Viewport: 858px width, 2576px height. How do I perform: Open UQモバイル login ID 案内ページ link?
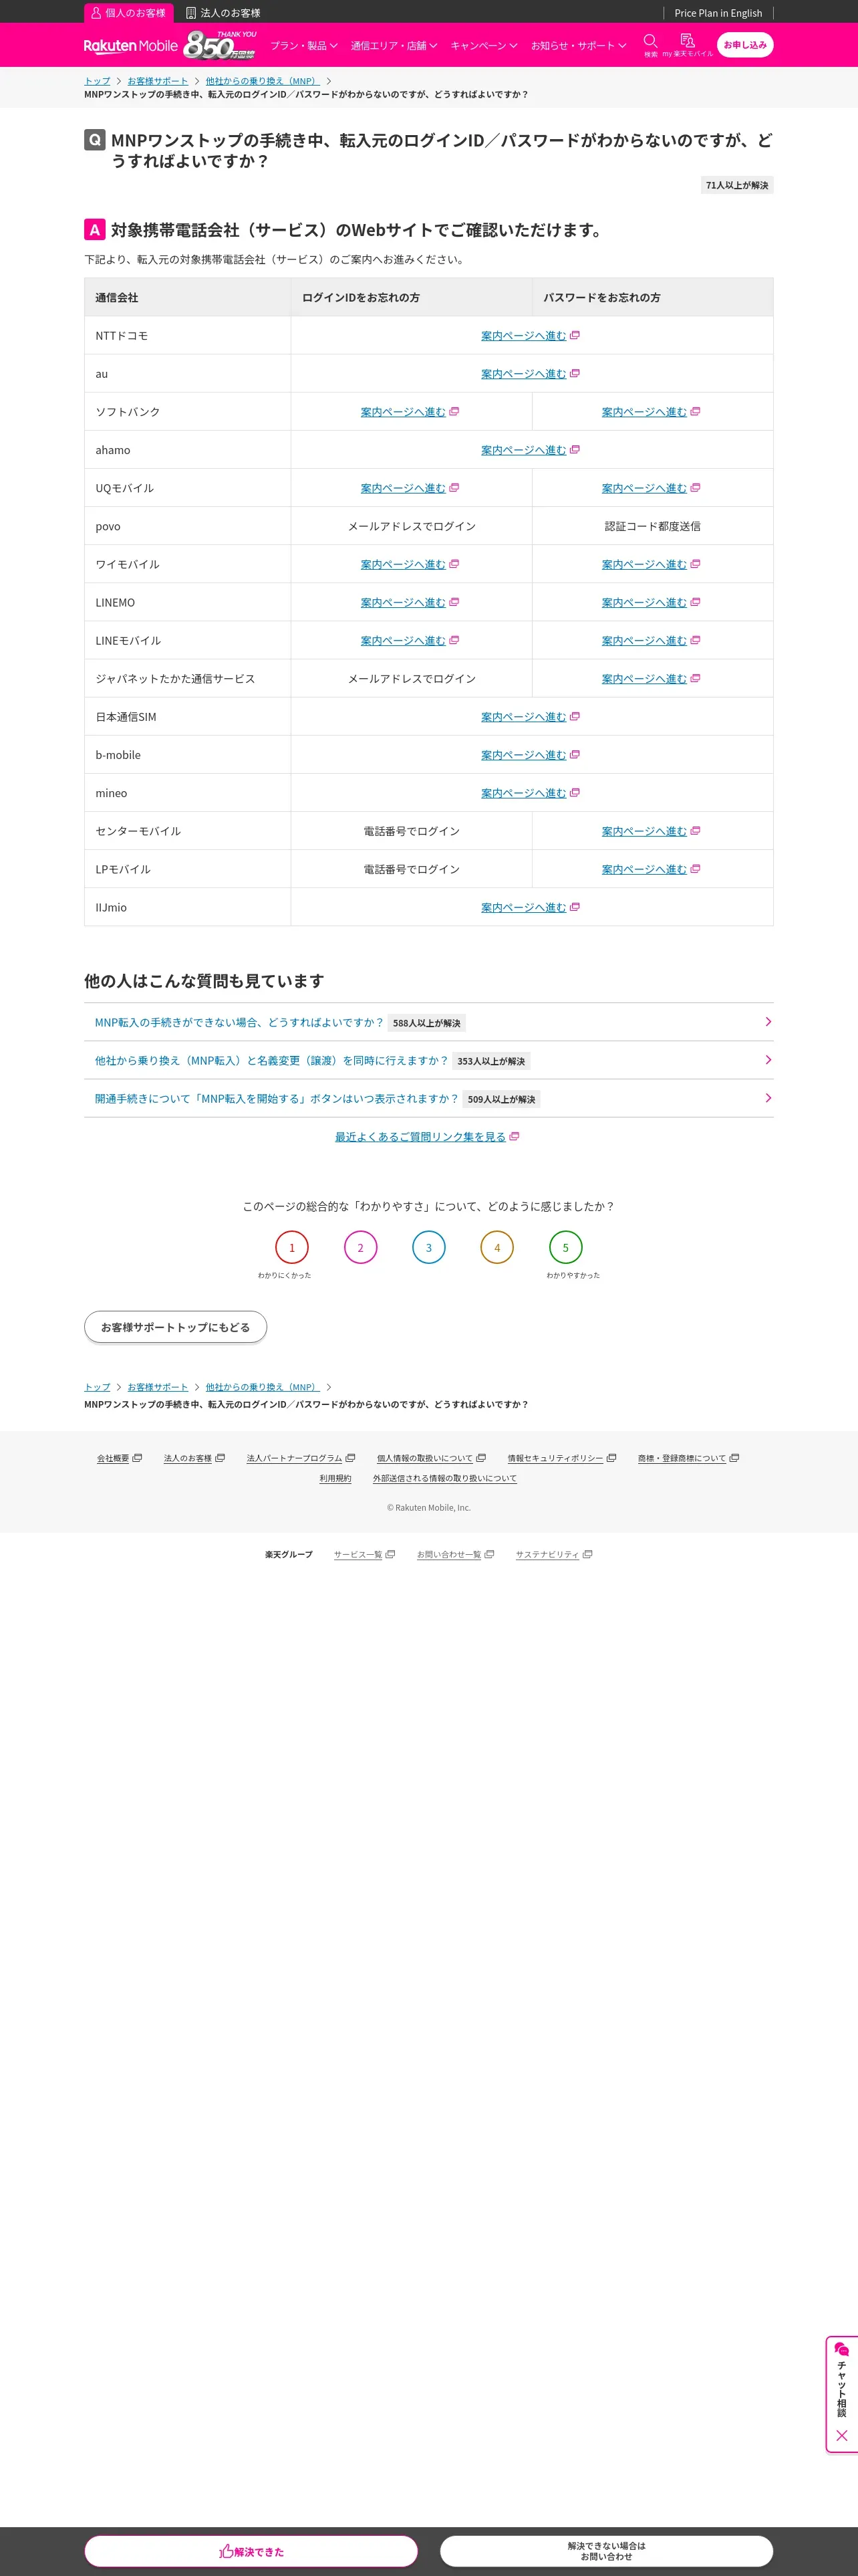[x=410, y=488]
